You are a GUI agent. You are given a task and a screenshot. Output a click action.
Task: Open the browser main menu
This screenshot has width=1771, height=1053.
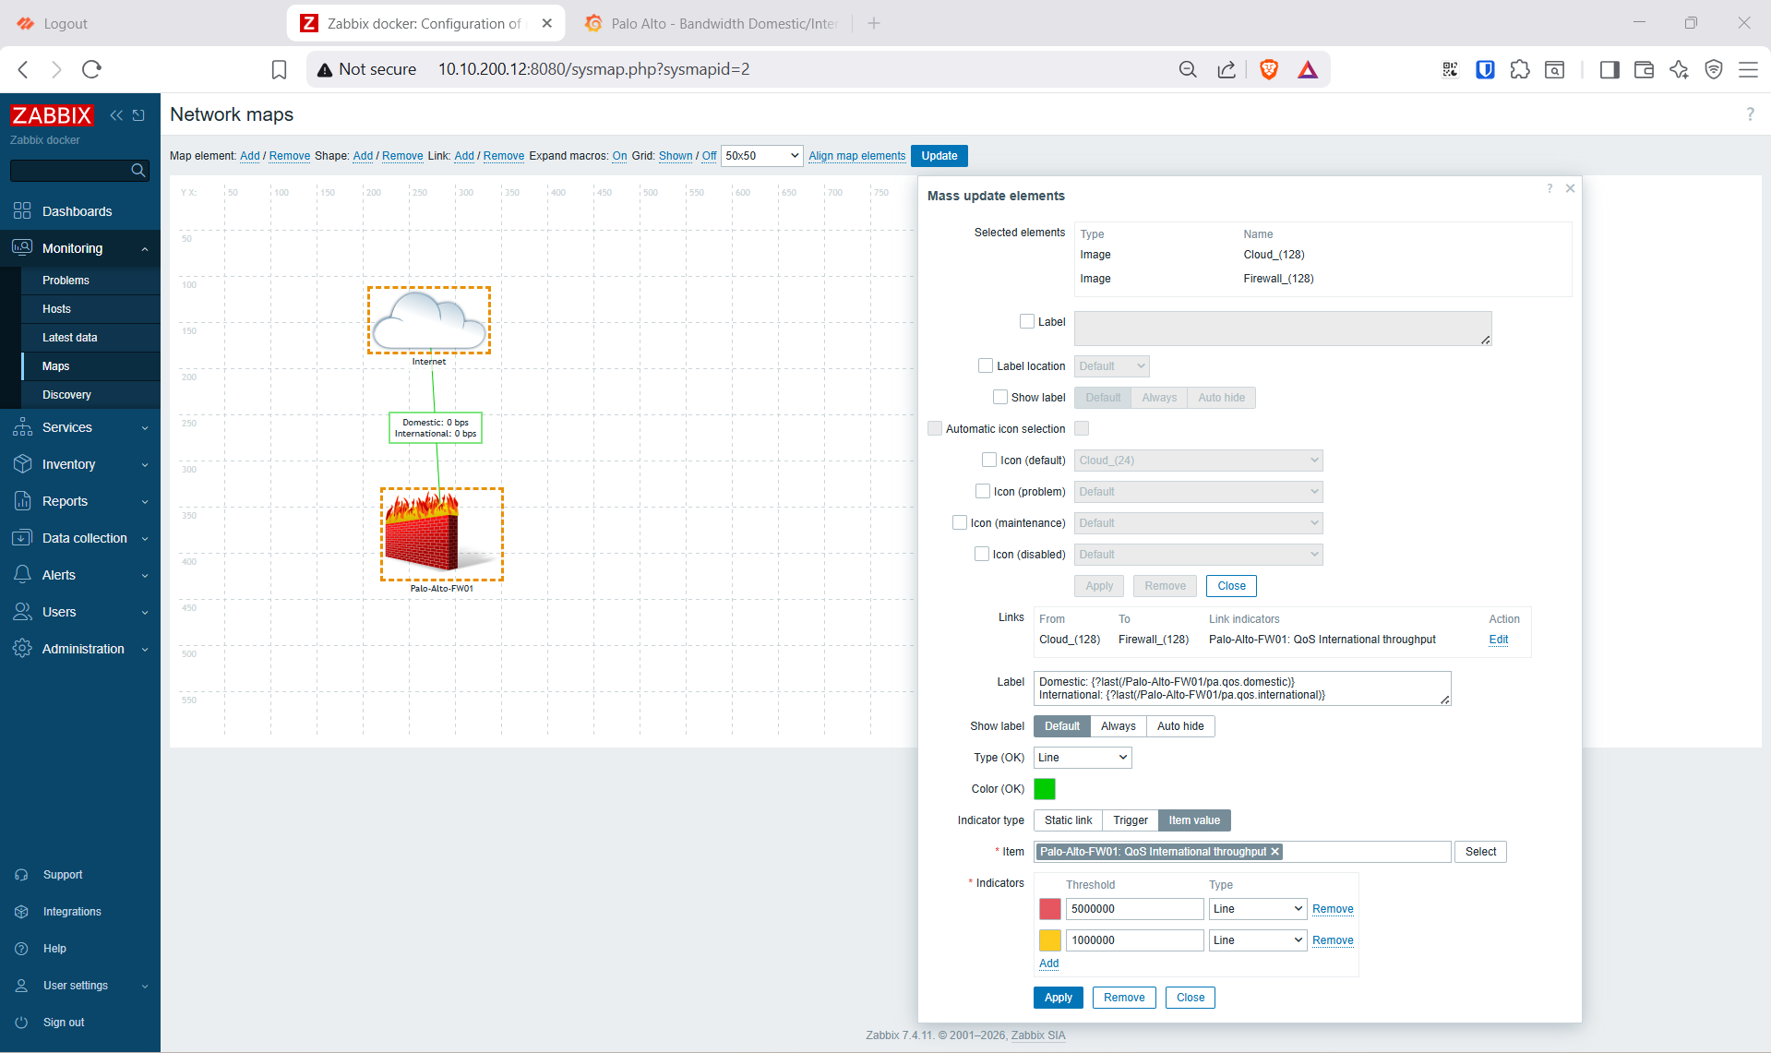pyautogui.click(x=1748, y=69)
